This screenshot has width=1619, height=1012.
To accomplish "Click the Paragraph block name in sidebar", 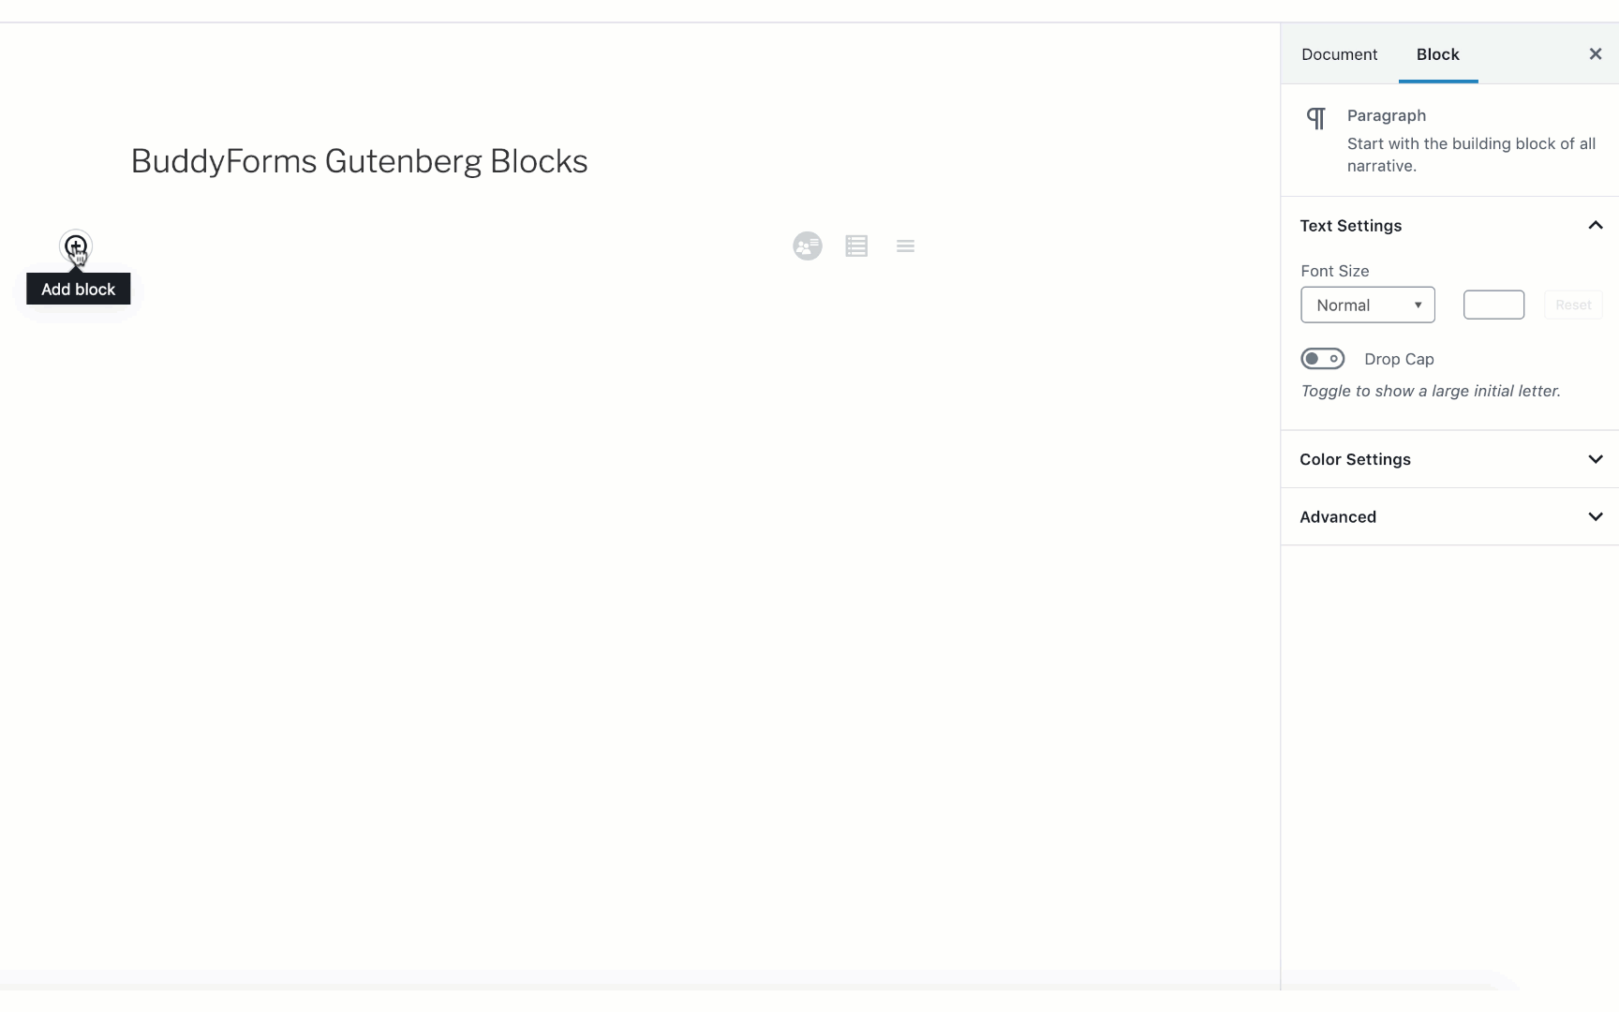I will 1386,115.
